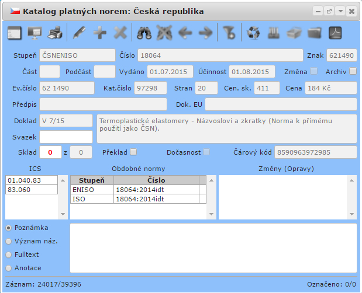
Task: Click Změny (Opravy) scroll down arrow
Action: (351, 214)
